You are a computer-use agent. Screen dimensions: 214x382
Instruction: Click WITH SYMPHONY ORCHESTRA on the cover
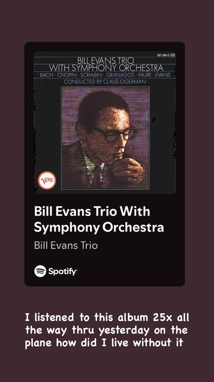click(106, 68)
